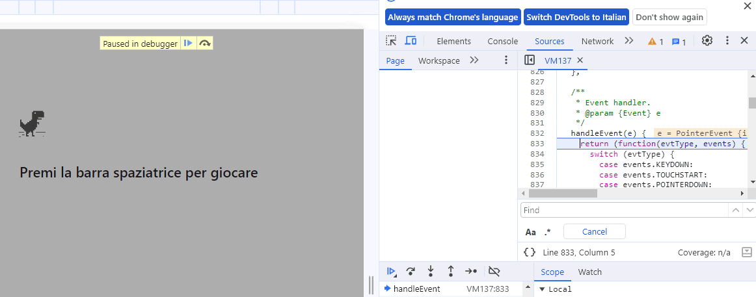756x297 pixels.
Task: Pretty print the source with braces icon
Action: point(530,252)
